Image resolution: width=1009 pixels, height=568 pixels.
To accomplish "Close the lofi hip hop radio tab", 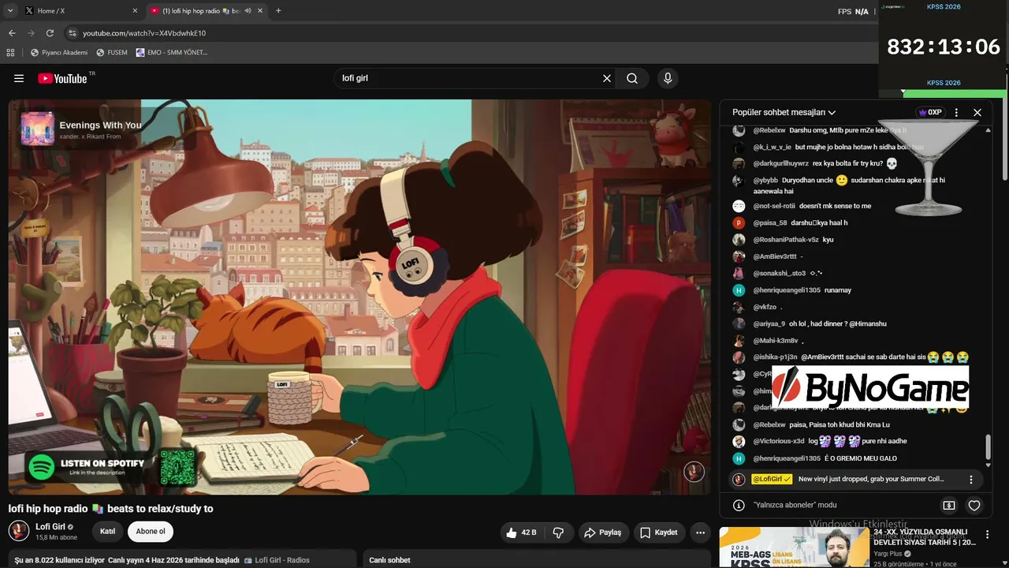I will coord(261,11).
